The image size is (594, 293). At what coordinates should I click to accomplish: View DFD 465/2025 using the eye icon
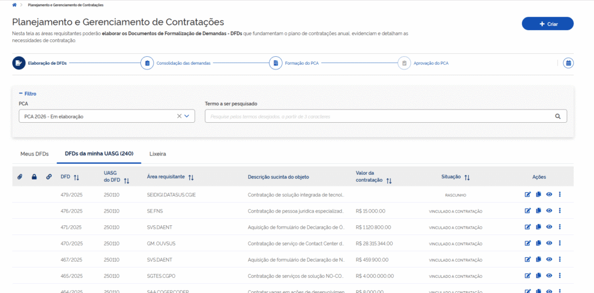(549, 276)
